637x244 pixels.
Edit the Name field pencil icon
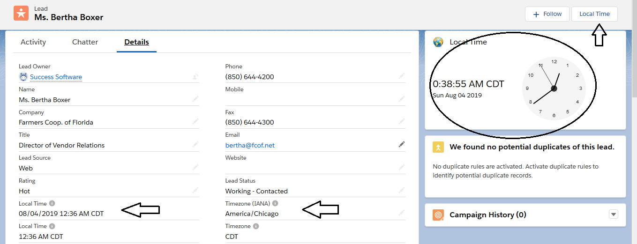click(195, 99)
